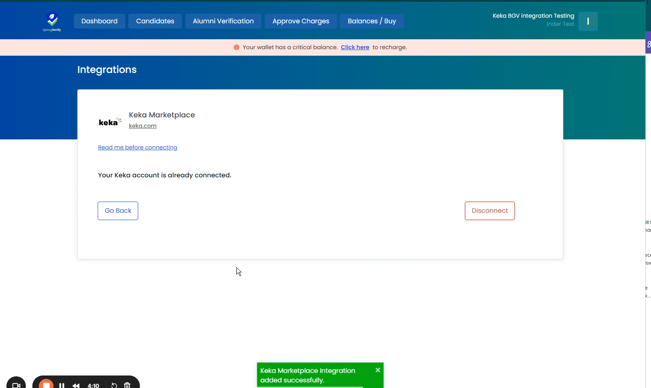The width and height of the screenshot is (651, 388).
Task: Open 'Read me before connecting' link
Action: coord(137,148)
